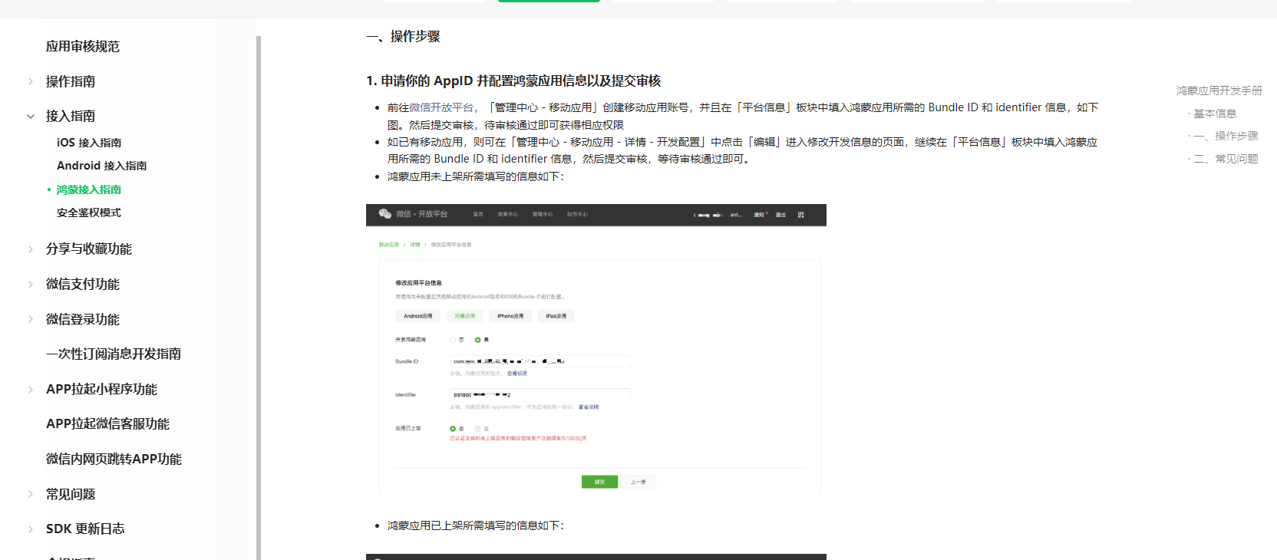Select the active 鸿蒙接入指南 item
The height and width of the screenshot is (560, 1277).
[89, 189]
